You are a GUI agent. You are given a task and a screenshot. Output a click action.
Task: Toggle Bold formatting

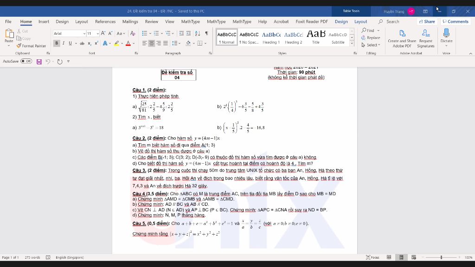click(57, 43)
